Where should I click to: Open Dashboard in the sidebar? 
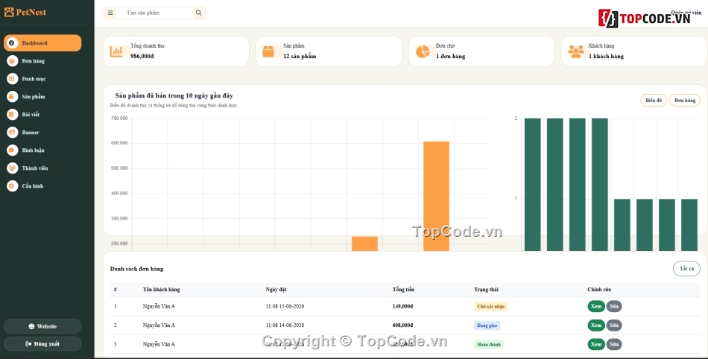tap(42, 43)
